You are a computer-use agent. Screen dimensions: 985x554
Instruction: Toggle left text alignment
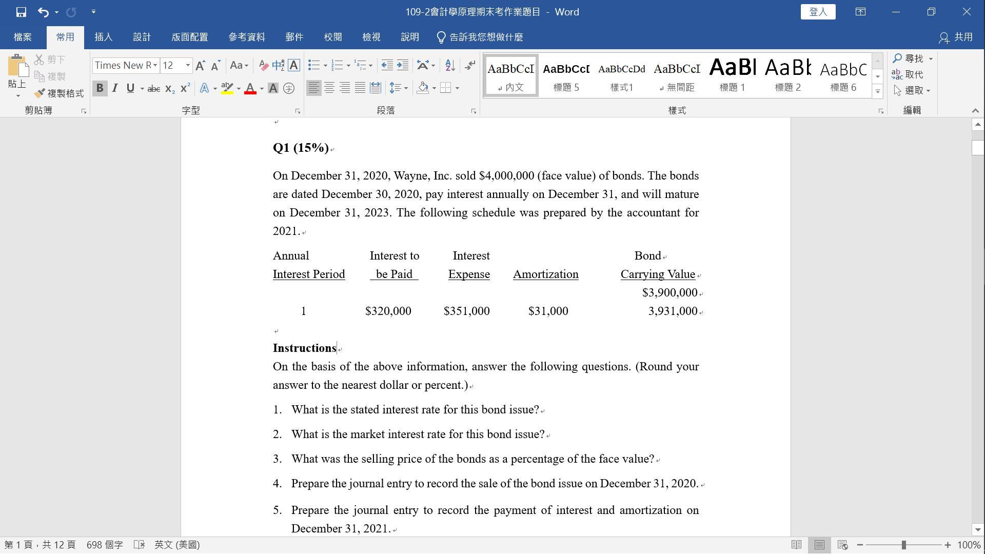pyautogui.click(x=313, y=88)
